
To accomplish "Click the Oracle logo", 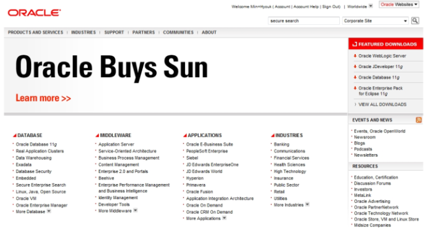I will tap(34, 13).
